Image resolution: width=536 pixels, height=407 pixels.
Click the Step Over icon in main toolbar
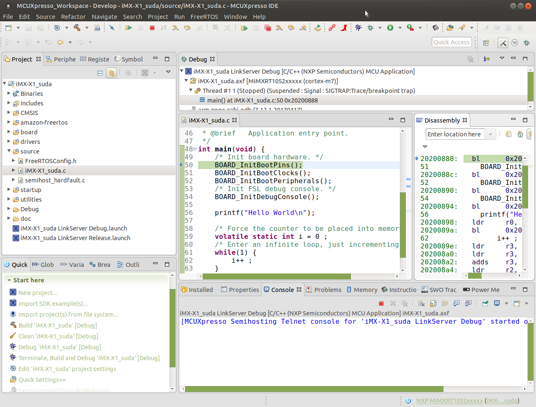tap(187, 28)
